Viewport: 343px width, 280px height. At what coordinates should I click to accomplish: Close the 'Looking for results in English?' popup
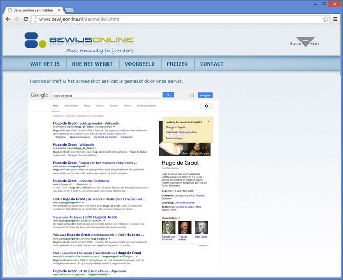208,121
